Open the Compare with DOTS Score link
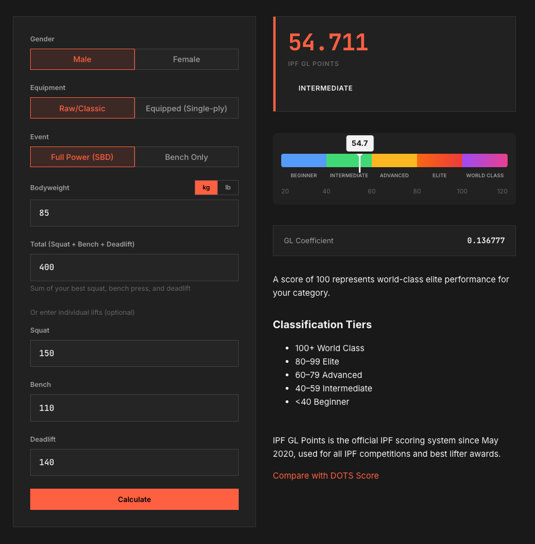The image size is (535, 544). [x=325, y=475]
